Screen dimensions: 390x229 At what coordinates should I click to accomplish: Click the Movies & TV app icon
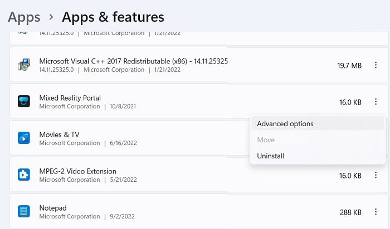[x=23, y=138]
